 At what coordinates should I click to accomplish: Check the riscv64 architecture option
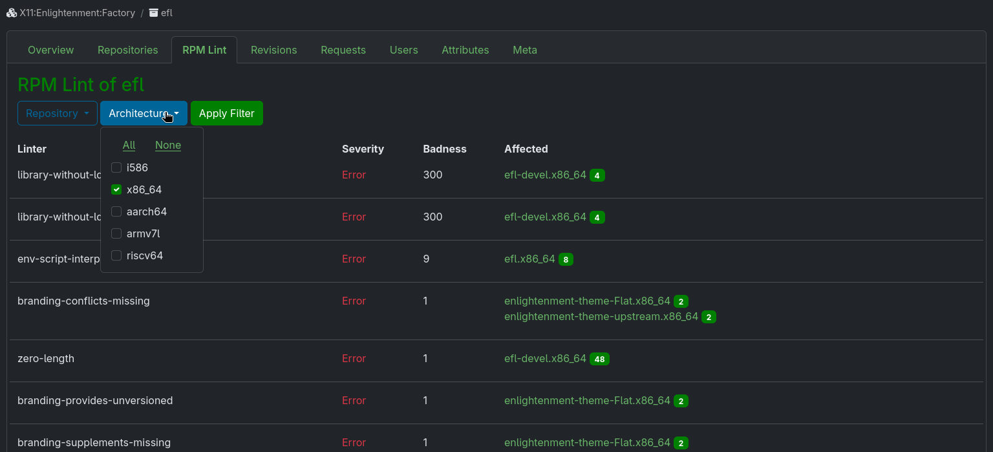[x=116, y=255]
